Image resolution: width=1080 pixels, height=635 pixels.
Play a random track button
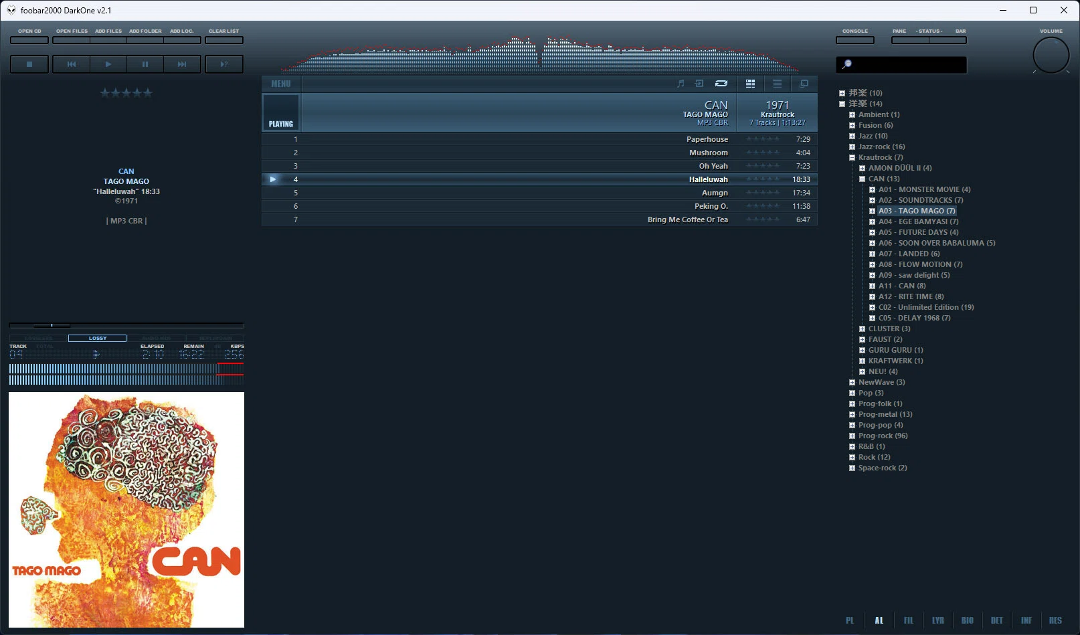[x=224, y=64]
